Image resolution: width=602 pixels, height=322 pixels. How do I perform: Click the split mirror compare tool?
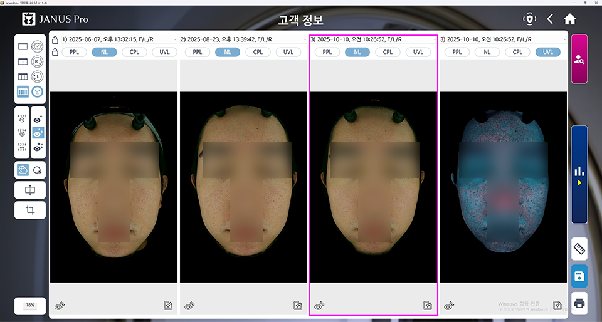click(30, 190)
